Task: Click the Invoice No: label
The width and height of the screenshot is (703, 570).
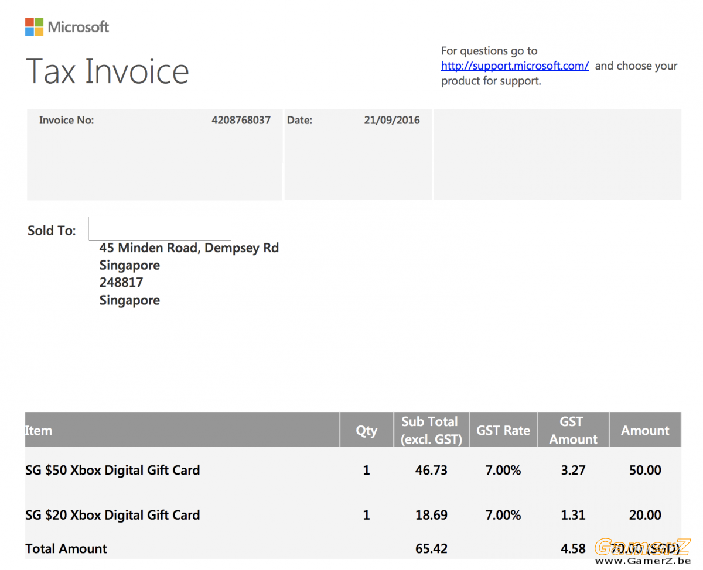Action: (x=66, y=121)
